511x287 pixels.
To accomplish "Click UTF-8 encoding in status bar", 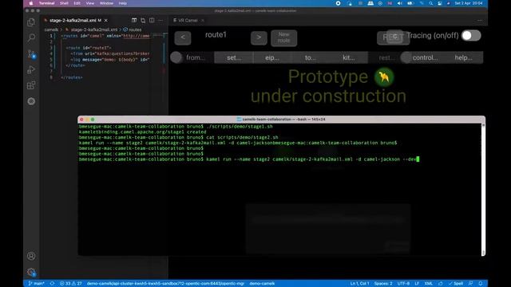I will click(x=403, y=284).
